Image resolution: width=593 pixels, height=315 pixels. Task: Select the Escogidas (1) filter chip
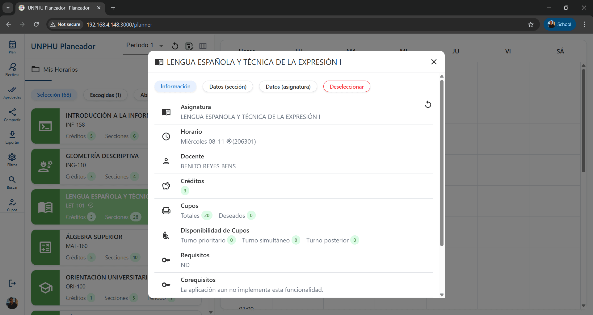[106, 95]
